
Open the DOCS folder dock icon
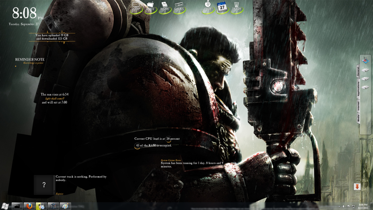point(150,7)
